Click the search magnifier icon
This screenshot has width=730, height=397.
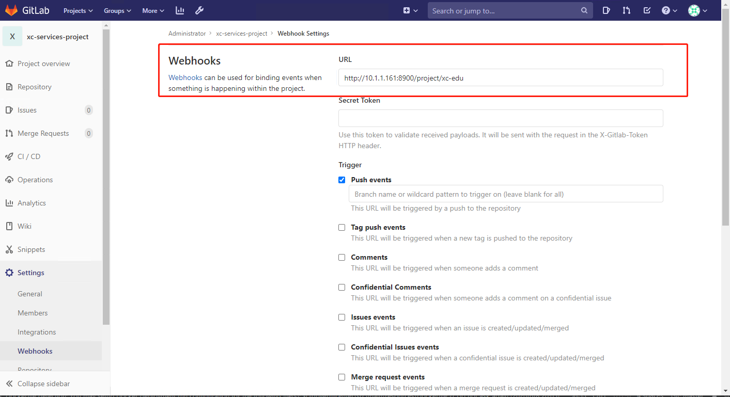click(x=584, y=10)
